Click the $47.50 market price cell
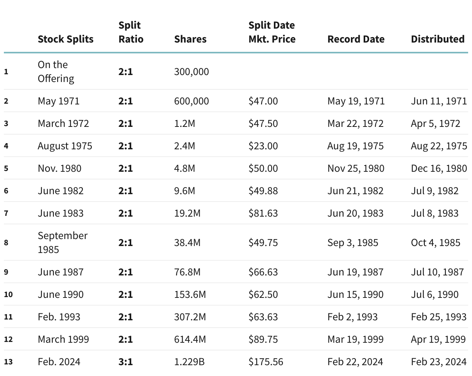 (x=263, y=123)
